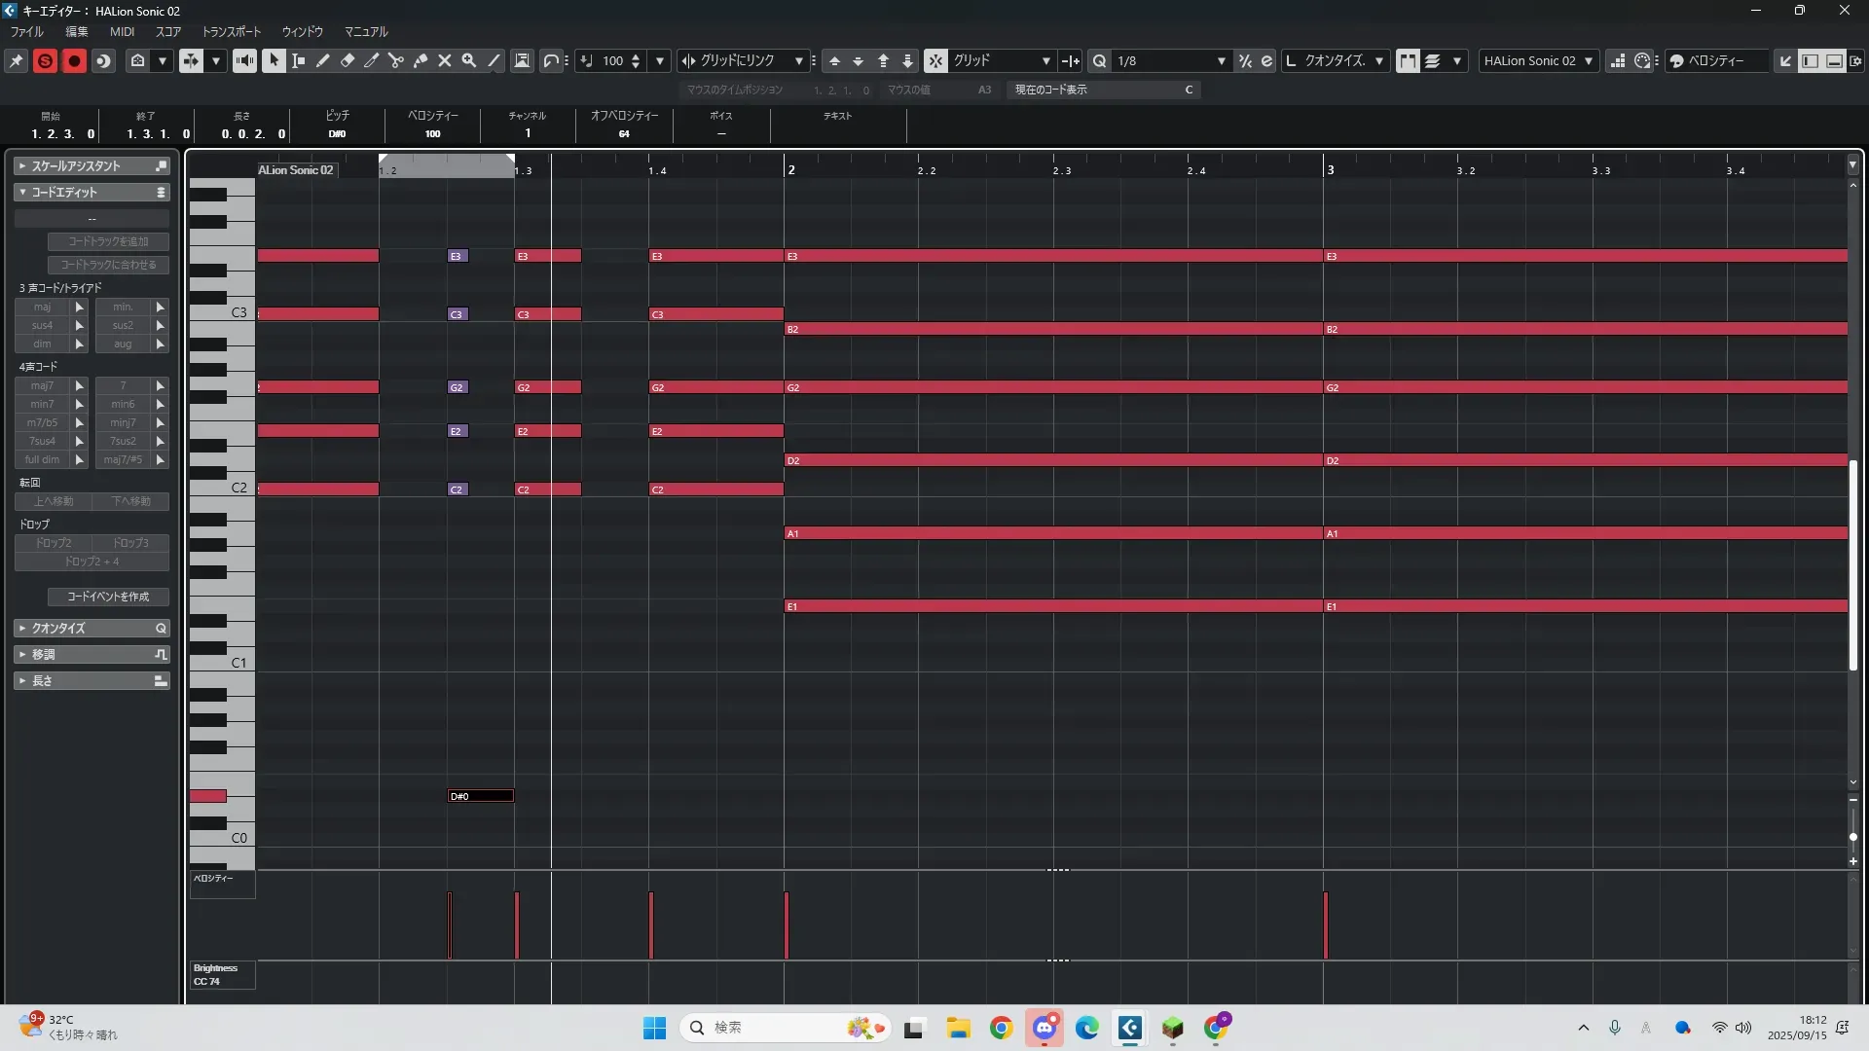This screenshot has height=1051, width=1869.
Task: Adjust vertical zoom slider at right edge
Action: [x=1852, y=836]
